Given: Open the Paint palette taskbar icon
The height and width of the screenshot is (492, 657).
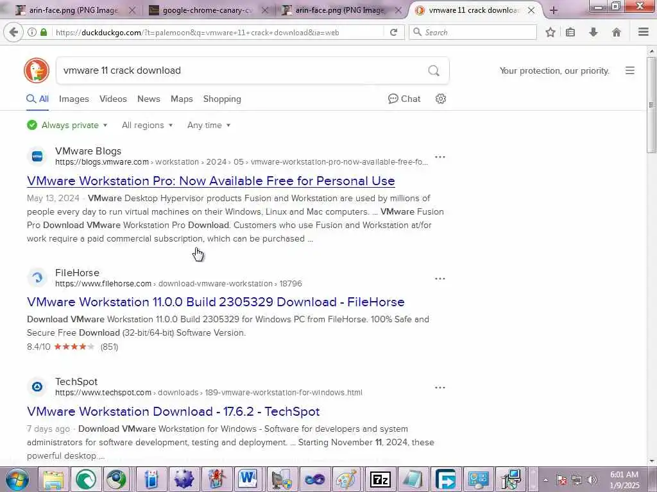Looking at the screenshot, I should tap(347, 479).
